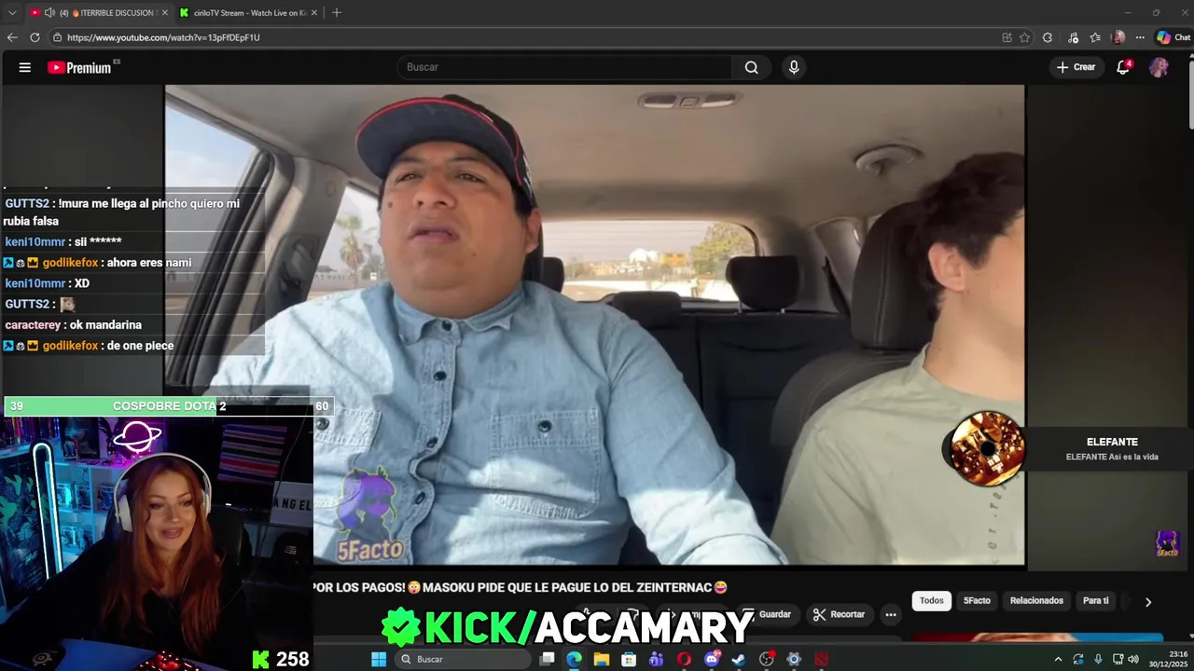The width and height of the screenshot is (1194, 671).
Task: Open the YouTube account avatar menu
Action: [1159, 67]
